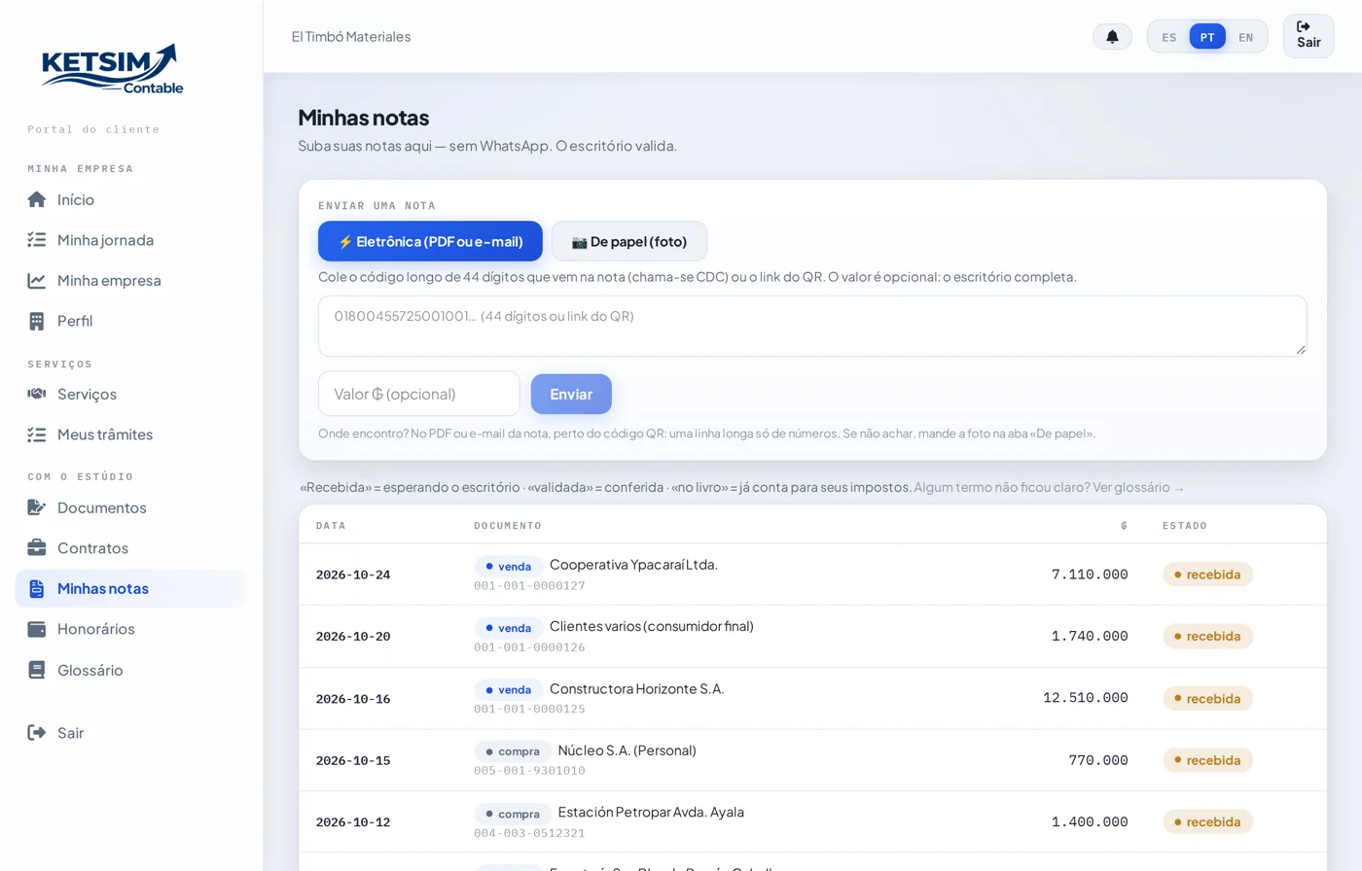1362x871 pixels.
Task: Switch language to EN
Action: tap(1246, 37)
